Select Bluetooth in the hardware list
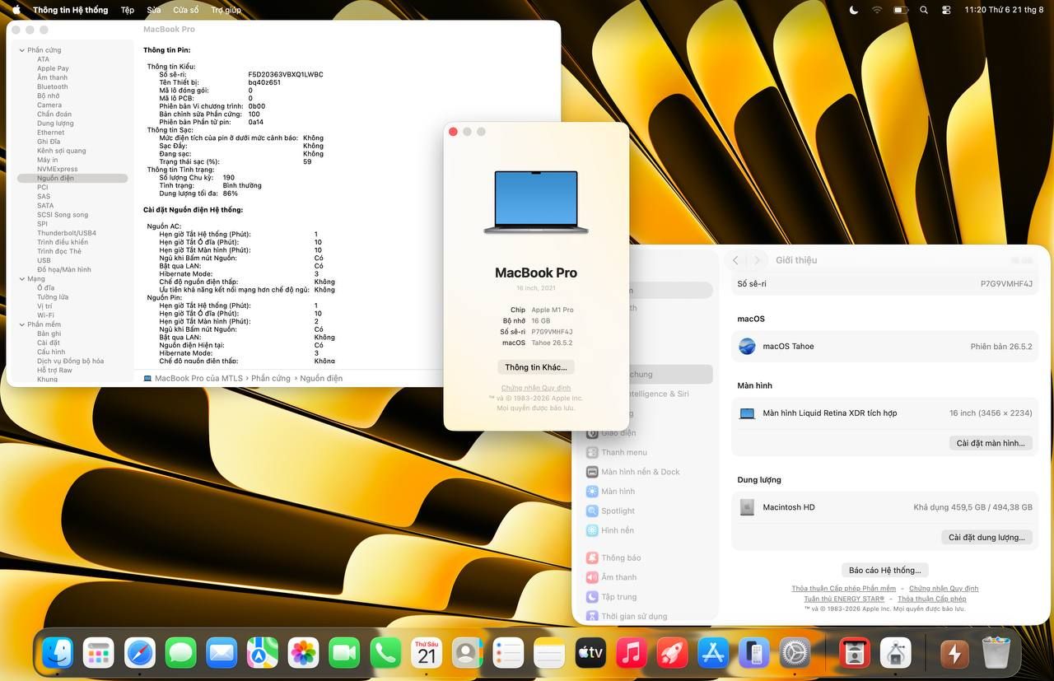This screenshot has width=1054, height=681. tap(53, 86)
